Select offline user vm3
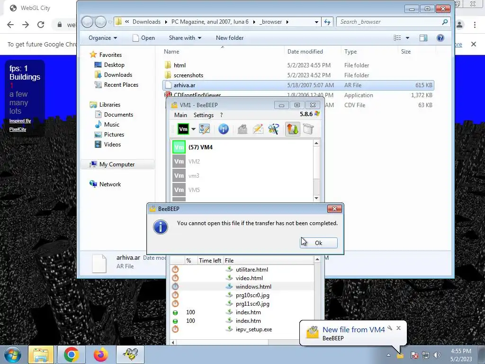This screenshot has height=364, width=485. click(242, 175)
